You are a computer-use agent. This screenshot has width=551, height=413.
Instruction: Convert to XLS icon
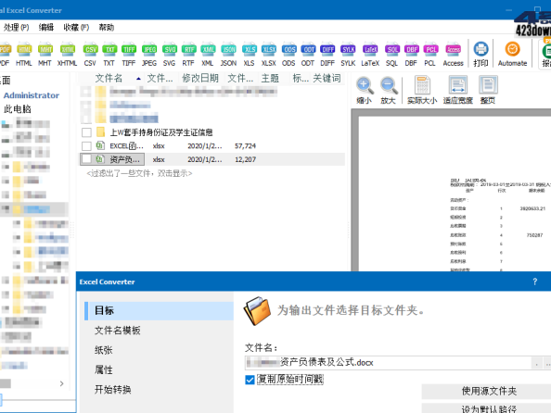249,54
